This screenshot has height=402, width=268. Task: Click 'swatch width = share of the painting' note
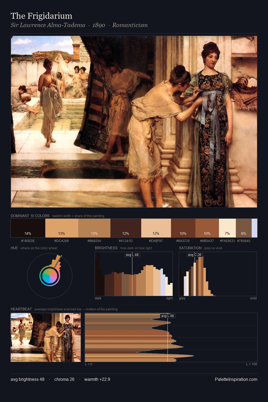pos(78,216)
